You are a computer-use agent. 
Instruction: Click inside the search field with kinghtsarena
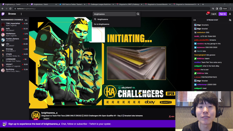pos(114,14)
